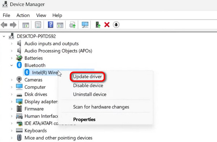Choose Disable device from context menu

tap(88, 85)
